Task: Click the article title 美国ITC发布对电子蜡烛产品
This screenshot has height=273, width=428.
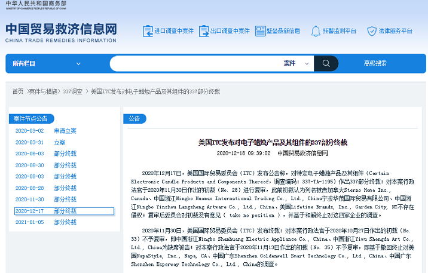Action: 273,143
